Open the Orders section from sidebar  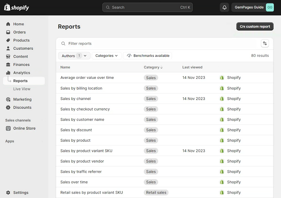click(19, 32)
